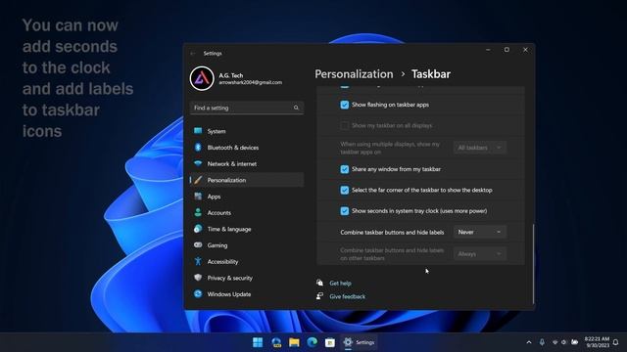This screenshot has height=352, width=627.
Task: Minimize the Settings window
Action: click(x=488, y=50)
